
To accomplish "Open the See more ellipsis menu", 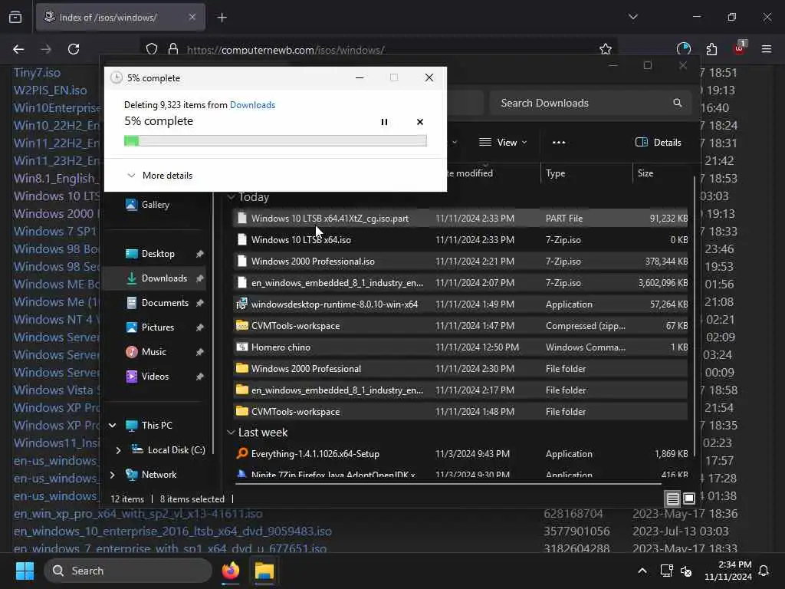I will pos(559,142).
